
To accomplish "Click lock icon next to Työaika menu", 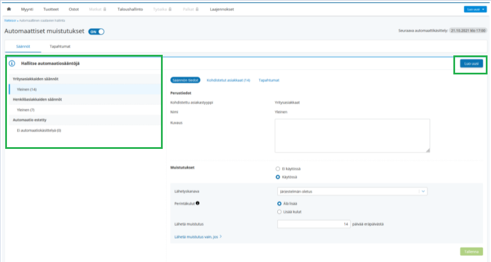I will pos(170,9).
